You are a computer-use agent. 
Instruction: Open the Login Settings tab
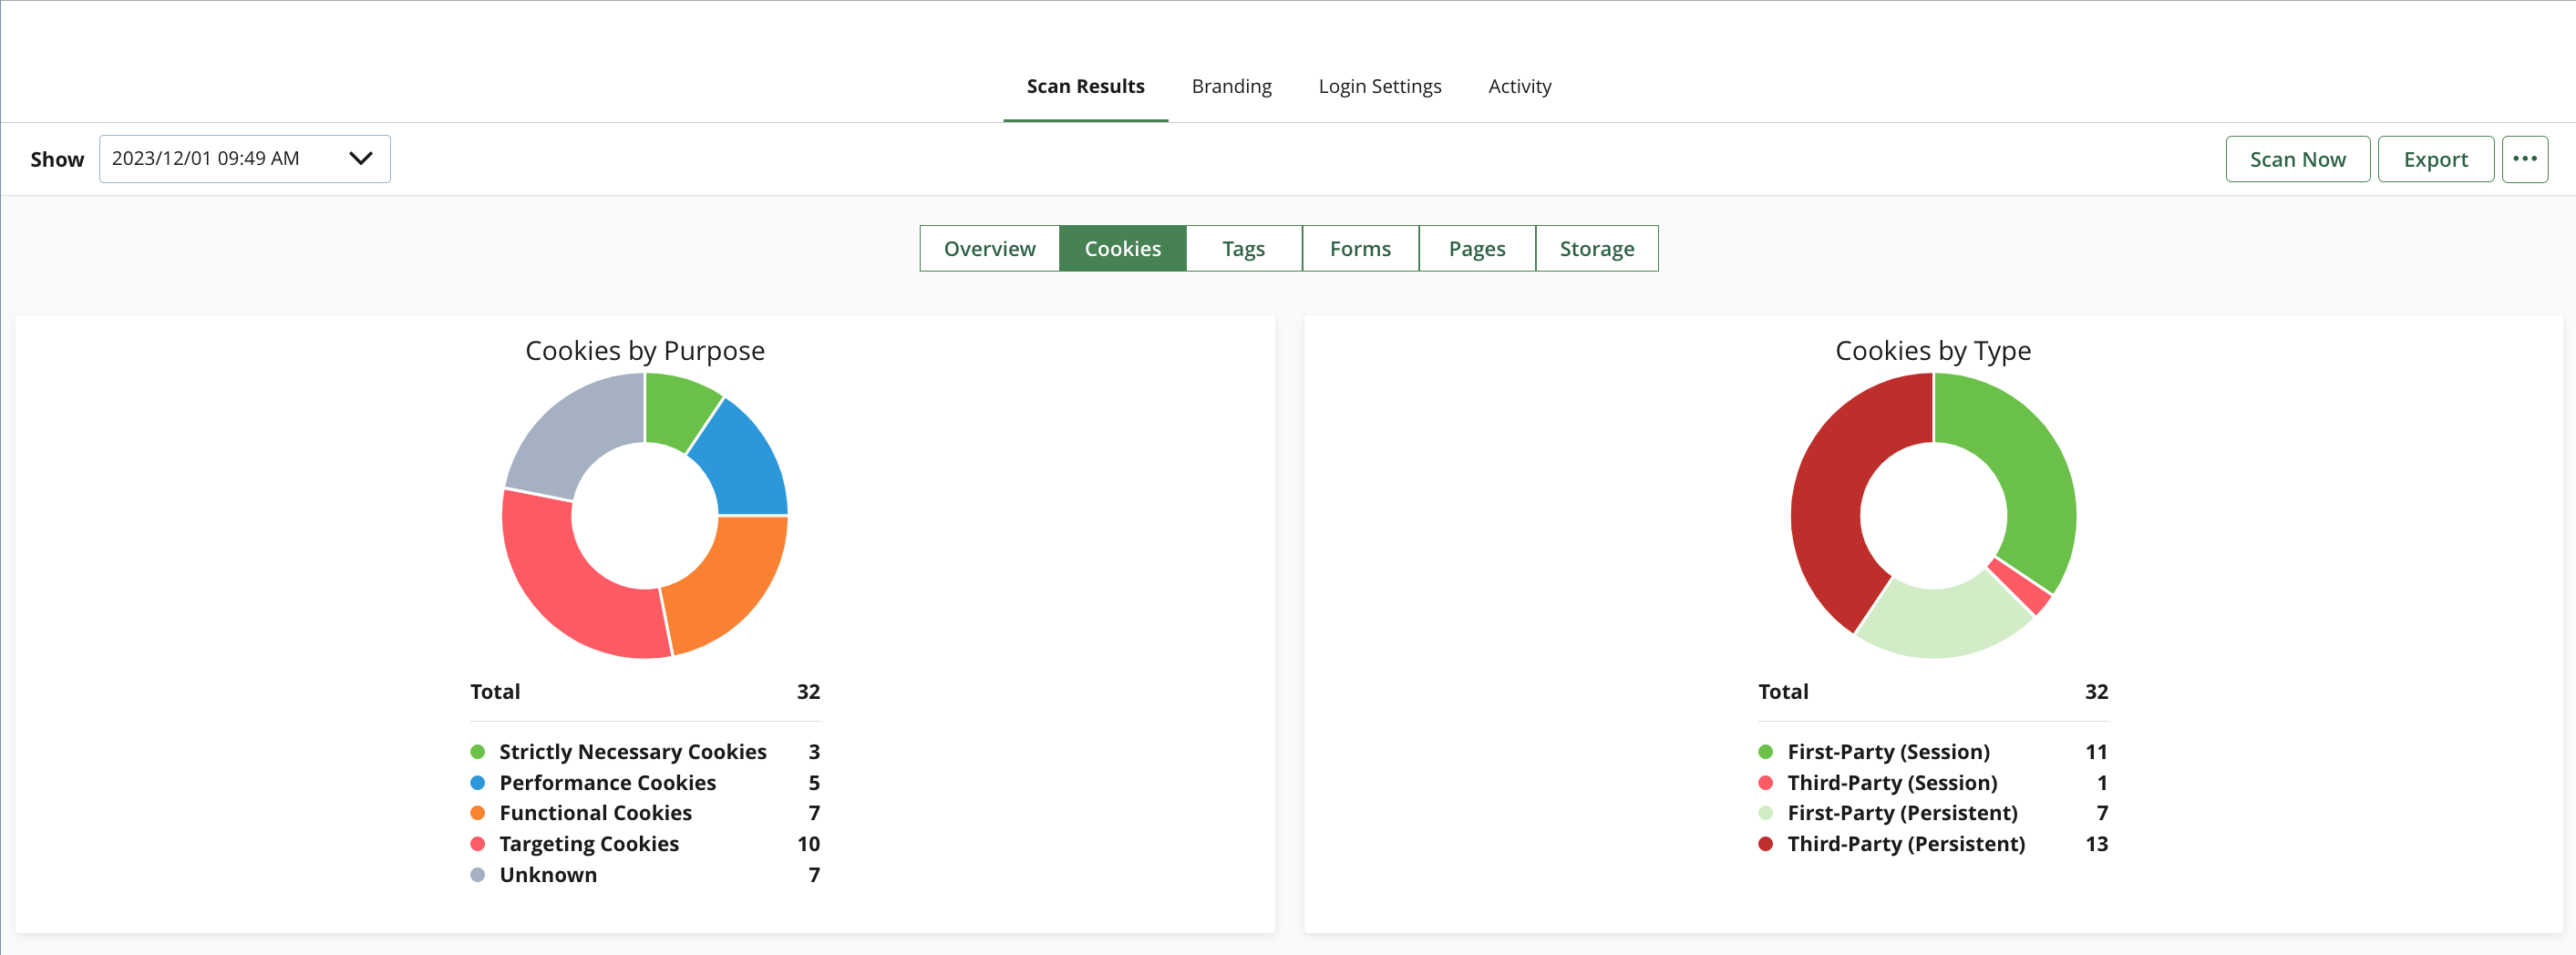(x=1379, y=86)
